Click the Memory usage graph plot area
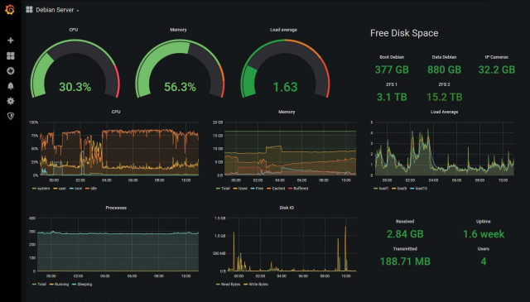The image size is (530, 302). pyautogui.click(x=290, y=149)
